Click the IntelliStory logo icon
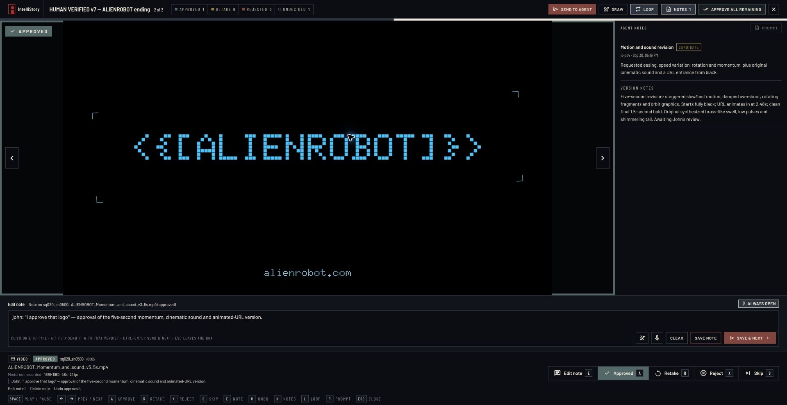Screen dimensions: 787x405 pyautogui.click(x=12, y=9)
